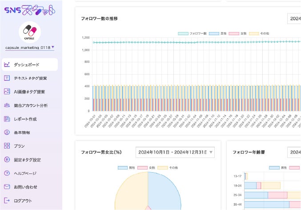Toggle その他 legend in follower trend chart
301x210 pixels.
click(x=259, y=33)
